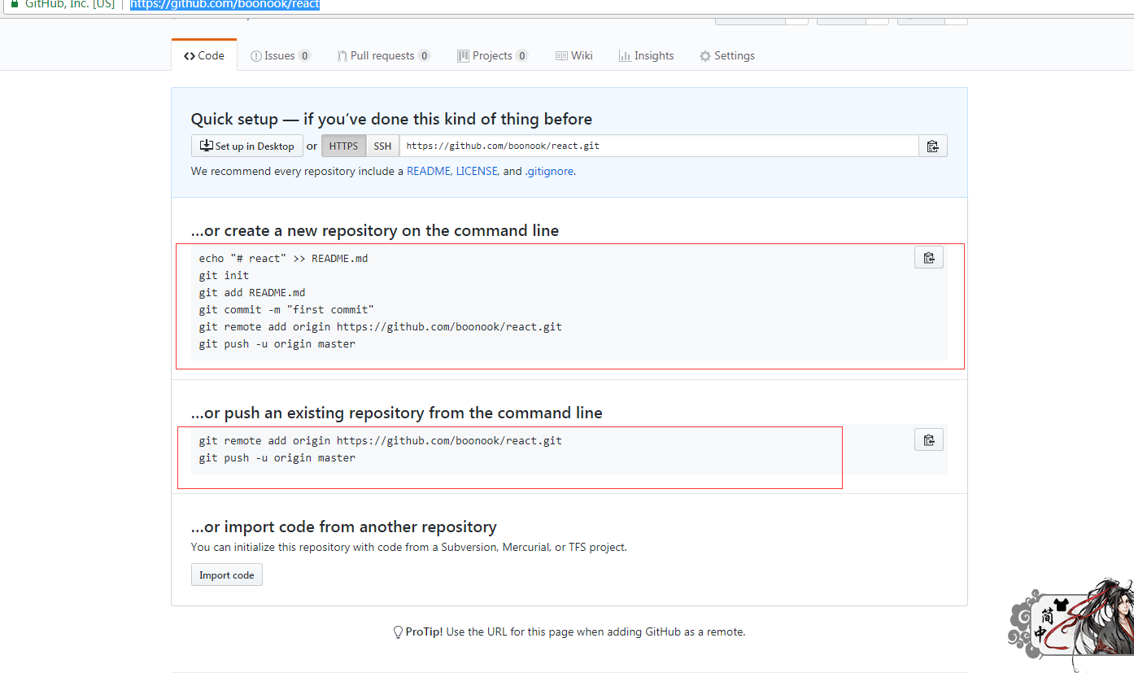Follow the LICENSE link
This screenshot has width=1134, height=673.
pos(477,172)
